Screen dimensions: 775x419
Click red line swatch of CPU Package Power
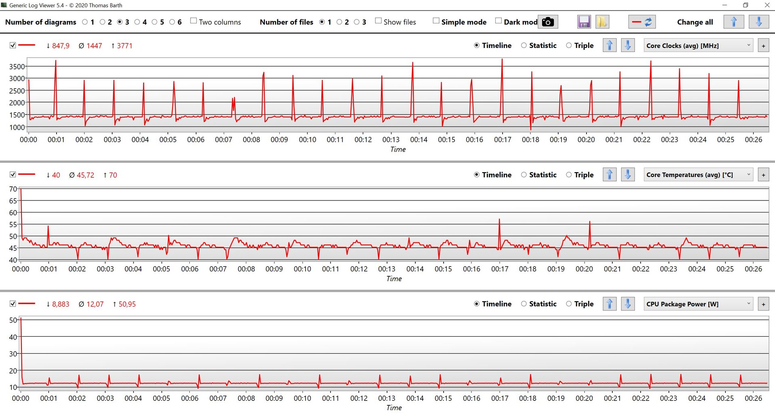tap(27, 304)
